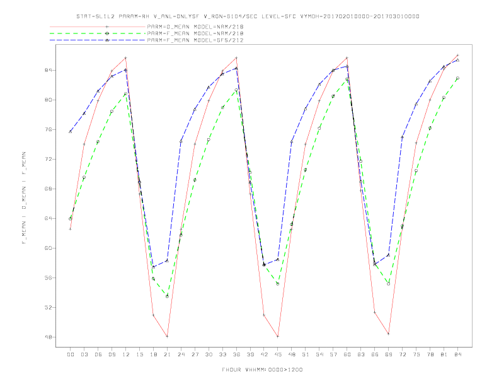Image resolution: width=499 pixels, height=386 pixels.
Task: Click the chart title starting STAT=SL1L2
Action: 248,16
